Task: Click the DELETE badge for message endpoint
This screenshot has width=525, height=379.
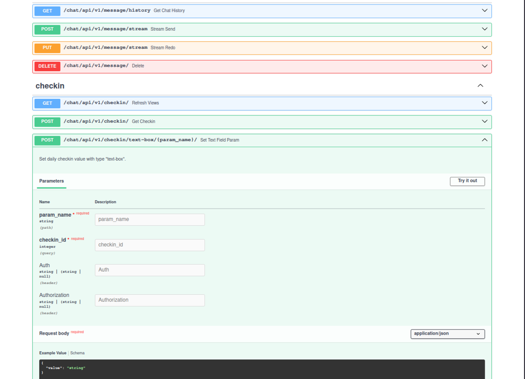Action: [47, 66]
